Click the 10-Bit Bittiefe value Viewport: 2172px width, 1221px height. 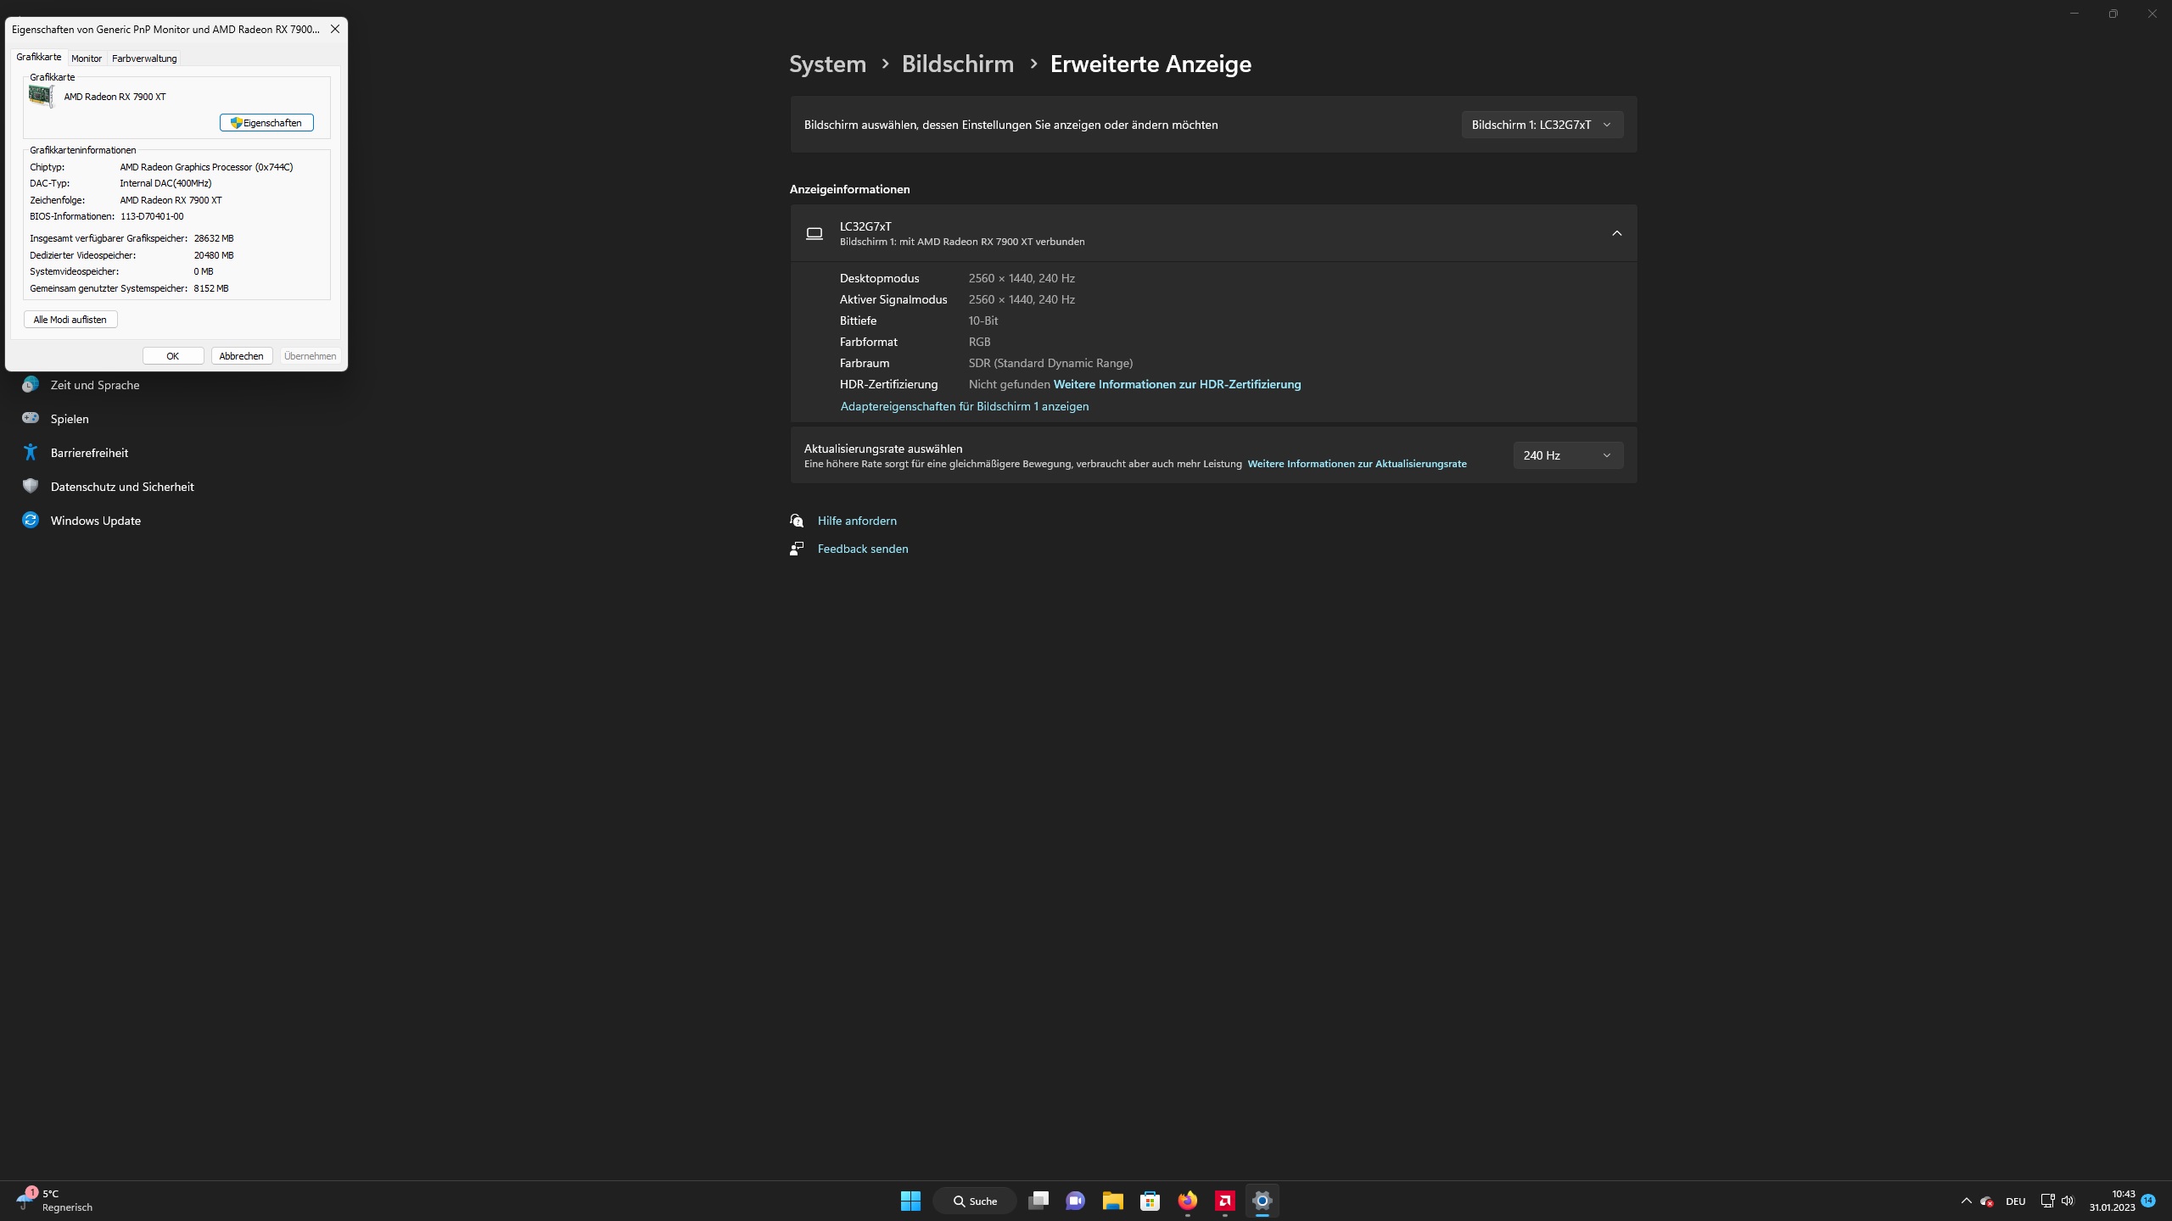(x=983, y=321)
